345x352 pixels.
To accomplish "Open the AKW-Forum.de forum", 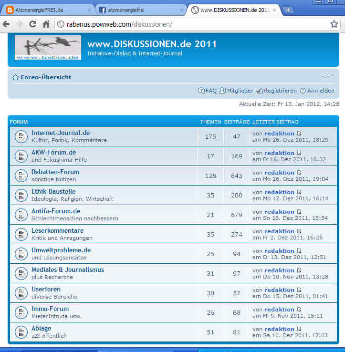I will (53, 153).
